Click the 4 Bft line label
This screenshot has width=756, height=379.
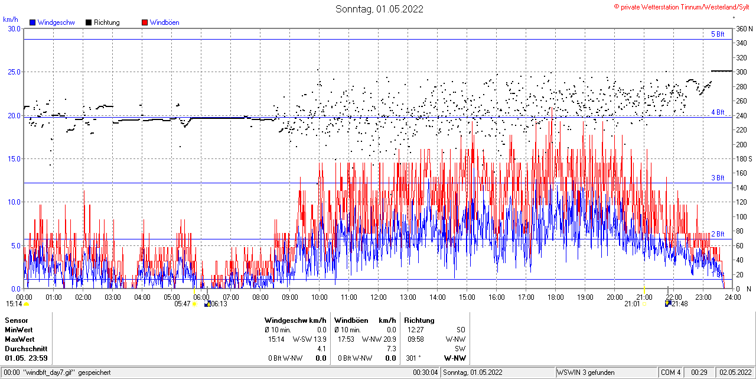718,112
